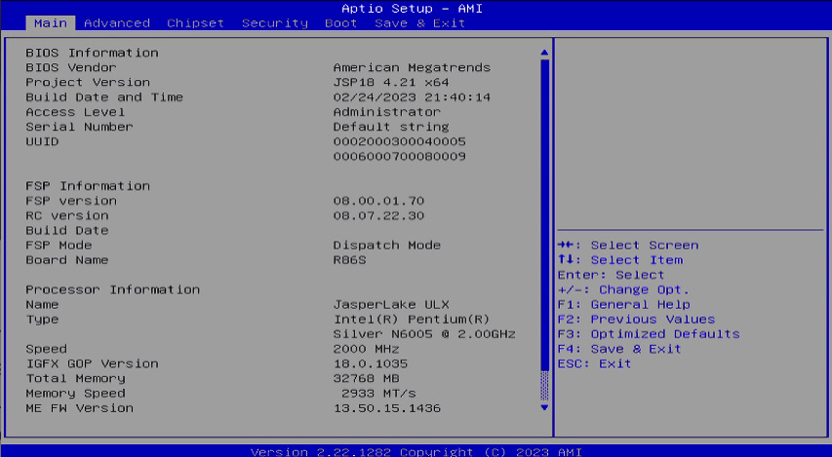The width and height of the screenshot is (832, 457).
Task: Click the R86S board value
Action: [x=349, y=260]
